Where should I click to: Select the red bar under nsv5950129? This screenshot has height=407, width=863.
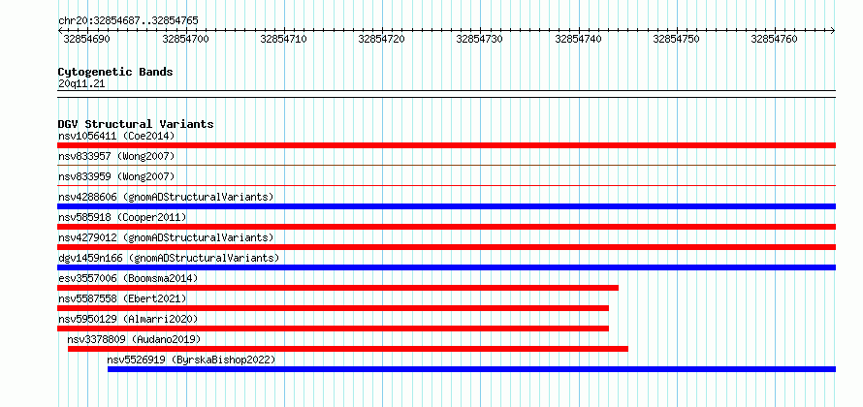(333, 329)
